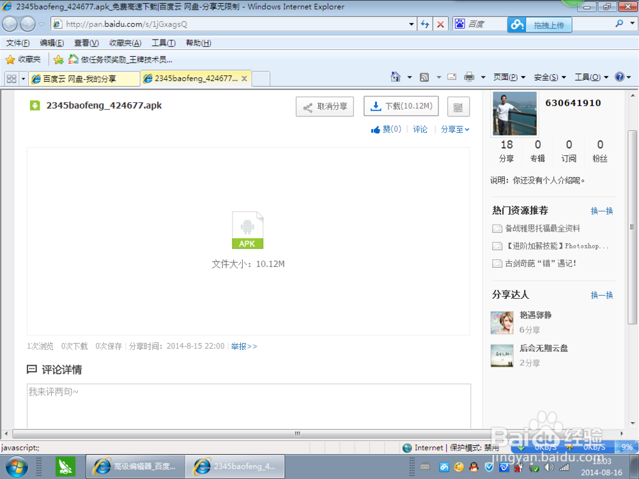Screen dimensions: 639x479
Task: Expand the 分享至 share dropdown
Action: pyautogui.click(x=455, y=130)
